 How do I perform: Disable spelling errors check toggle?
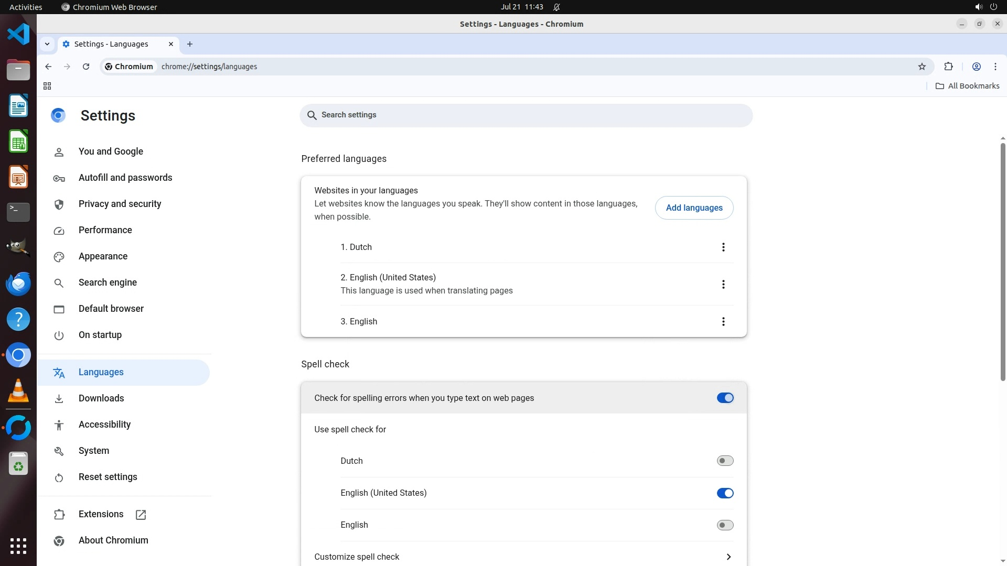(725, 398)
